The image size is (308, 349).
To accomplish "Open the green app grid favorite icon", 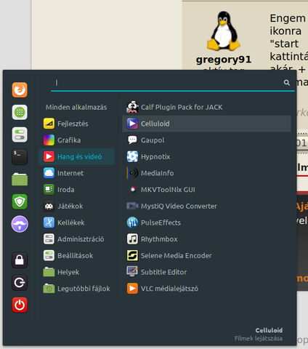I will pyautogui.click(x=20, y=112).
